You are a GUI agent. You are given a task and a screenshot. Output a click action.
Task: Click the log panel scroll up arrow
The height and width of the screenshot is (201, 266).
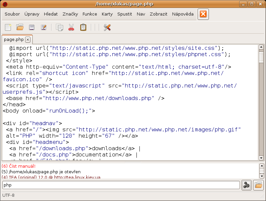coord(262,166)
